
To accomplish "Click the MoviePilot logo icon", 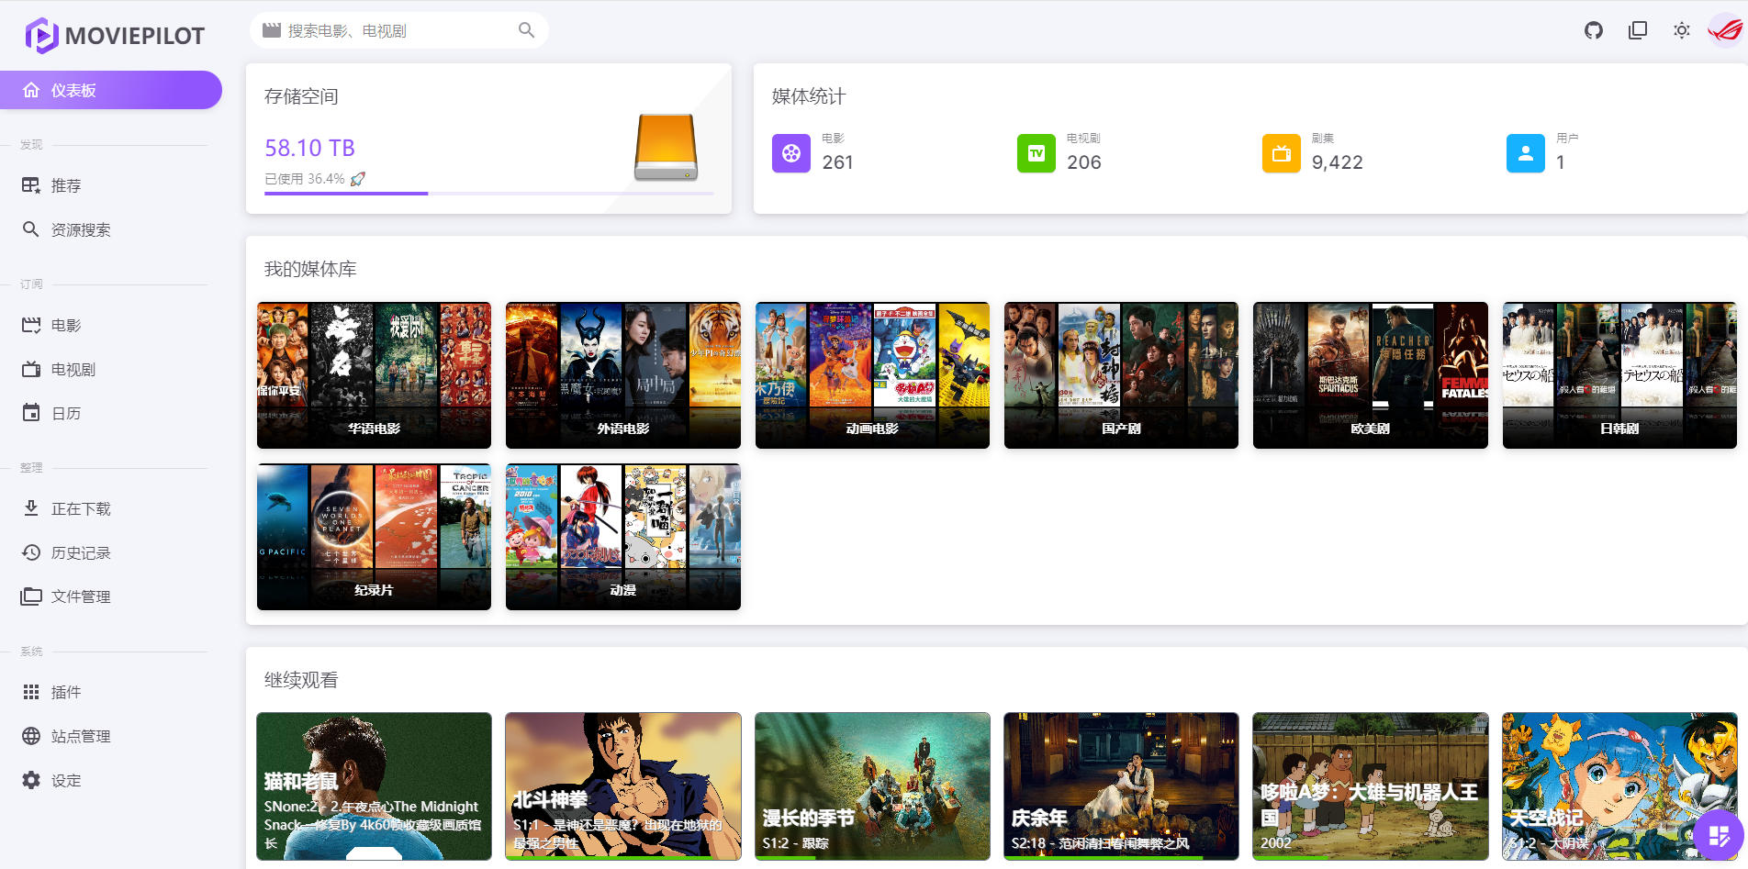I will (x=41, y=35).
